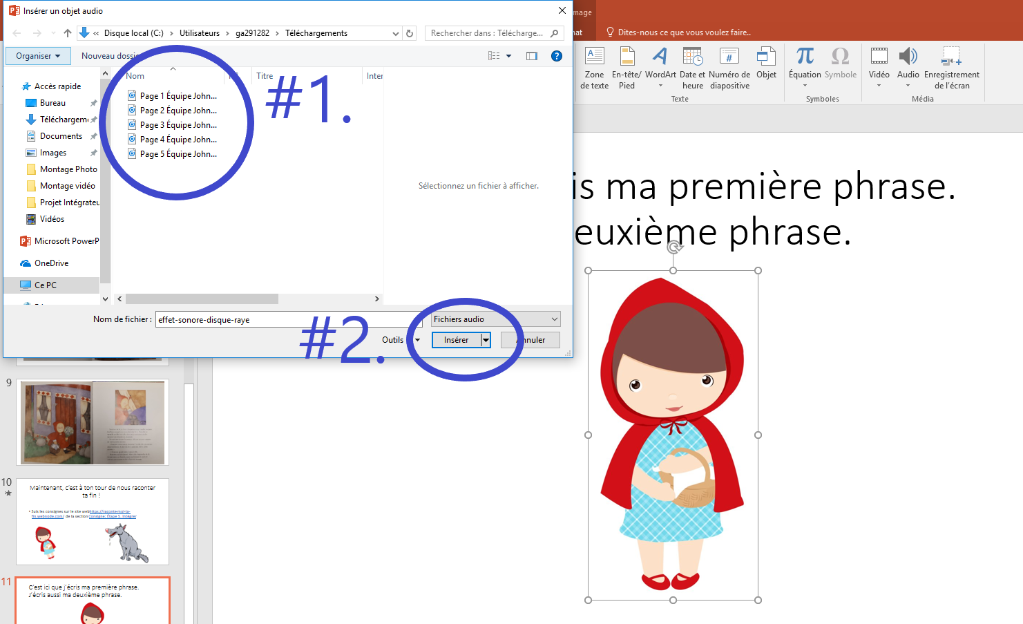Image resolution: width=1023 pixels, height=624 pixels.
Task: Select file Page 3 Équipe John
Action: tap(173, 125)
